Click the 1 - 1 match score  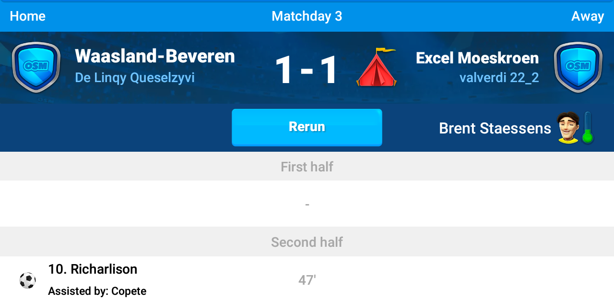tap(307, 70)
